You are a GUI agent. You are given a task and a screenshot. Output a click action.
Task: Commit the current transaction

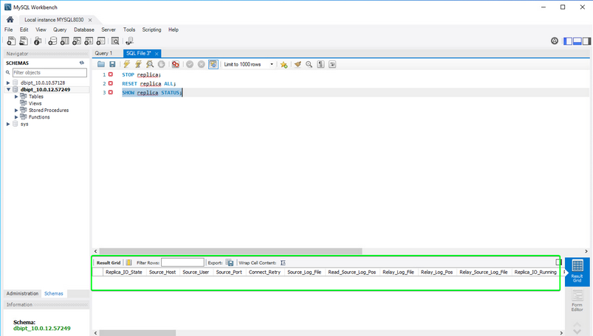click(190, 64)
